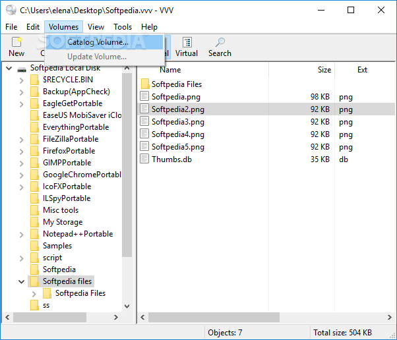Open the View menu

[x=96, y=27]
